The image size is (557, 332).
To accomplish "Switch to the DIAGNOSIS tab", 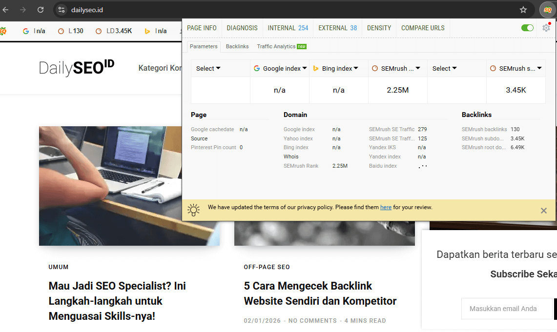I will coord(242,28).
